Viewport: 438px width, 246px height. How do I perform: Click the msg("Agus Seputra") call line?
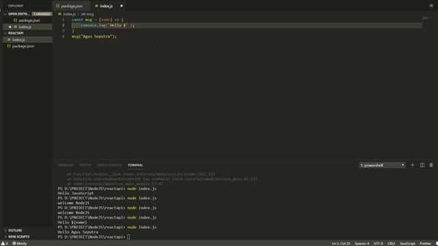pos(94,36)
